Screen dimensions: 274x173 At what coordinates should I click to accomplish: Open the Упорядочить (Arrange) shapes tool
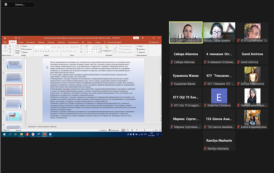click(x=107, y=49)
